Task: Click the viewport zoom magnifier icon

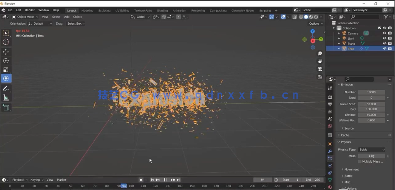Action: coord(320,54)
